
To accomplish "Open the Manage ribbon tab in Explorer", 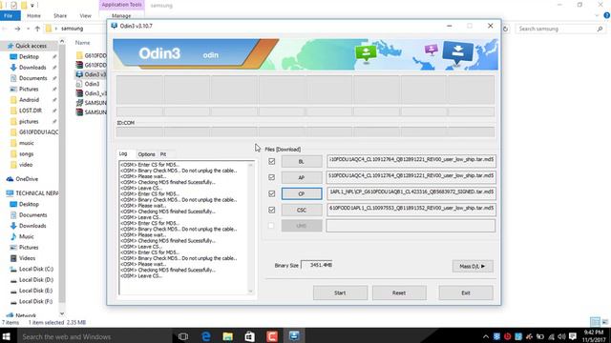I will (x=121, y=15).
